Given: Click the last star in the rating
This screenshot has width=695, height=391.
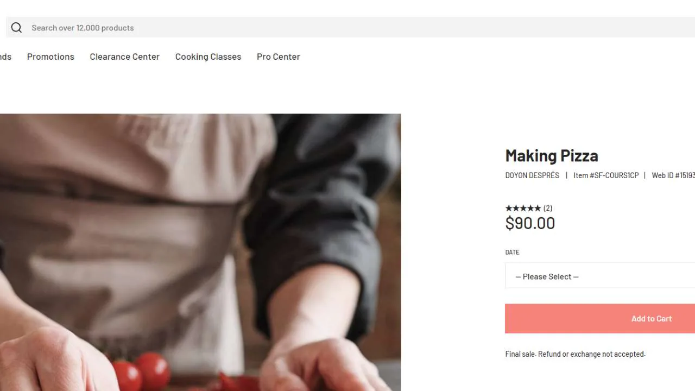Looking at the screenshot, I should point(538,208).
